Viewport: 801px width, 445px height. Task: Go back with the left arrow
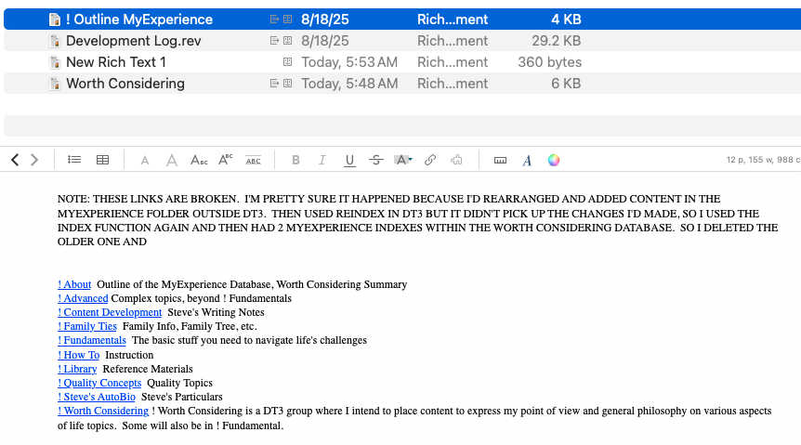(x=15, y=160)
